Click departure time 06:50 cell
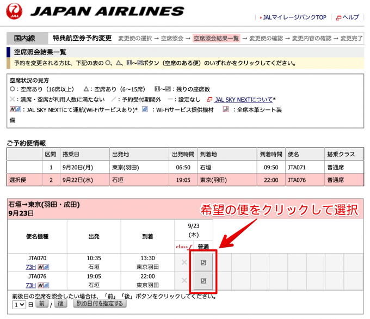Screen dimensions: 370x319 click(183, 168)
